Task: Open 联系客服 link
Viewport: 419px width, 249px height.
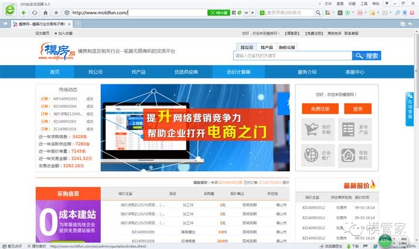Action: tap(351, 33)
